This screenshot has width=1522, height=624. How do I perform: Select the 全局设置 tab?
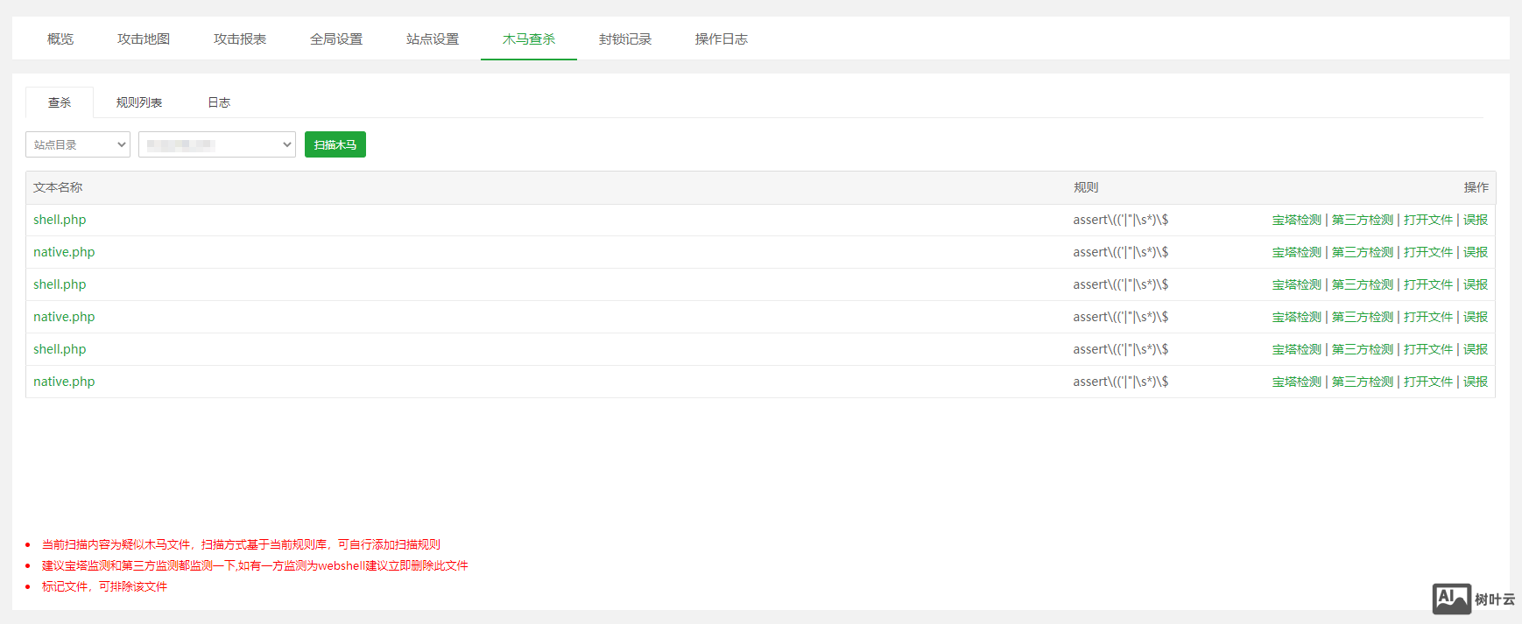(336, 39)
